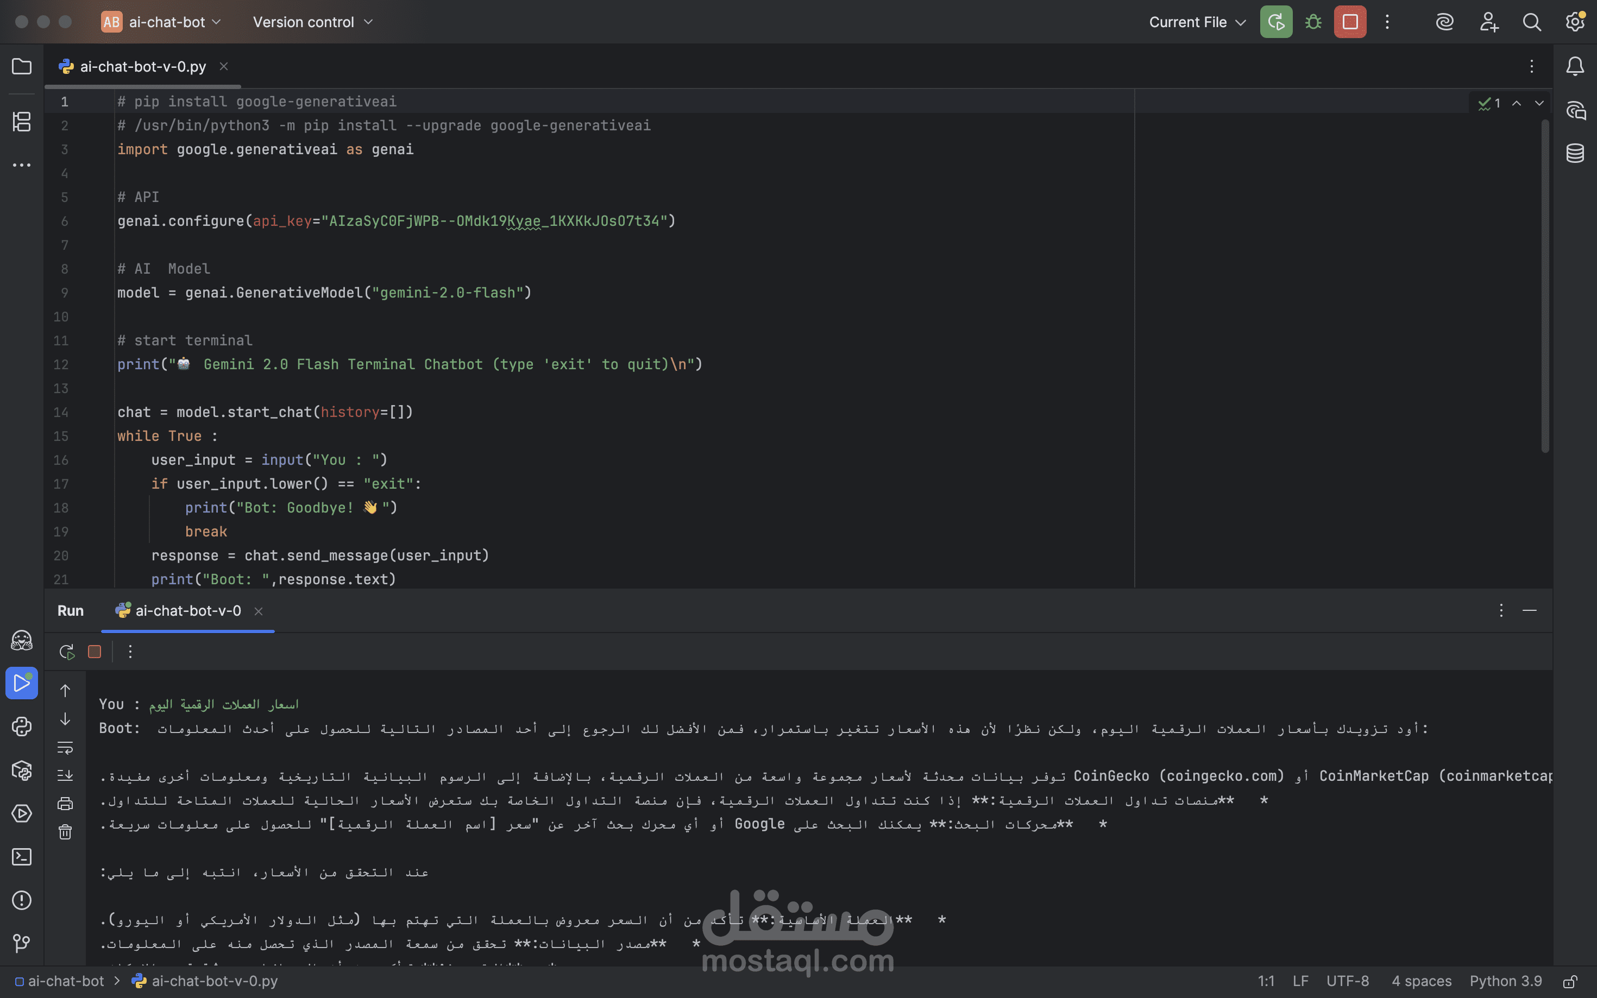This screenshot has width=1597, height=998.
Task: Select the Run tool window play icon
Action: coord(22,683)
